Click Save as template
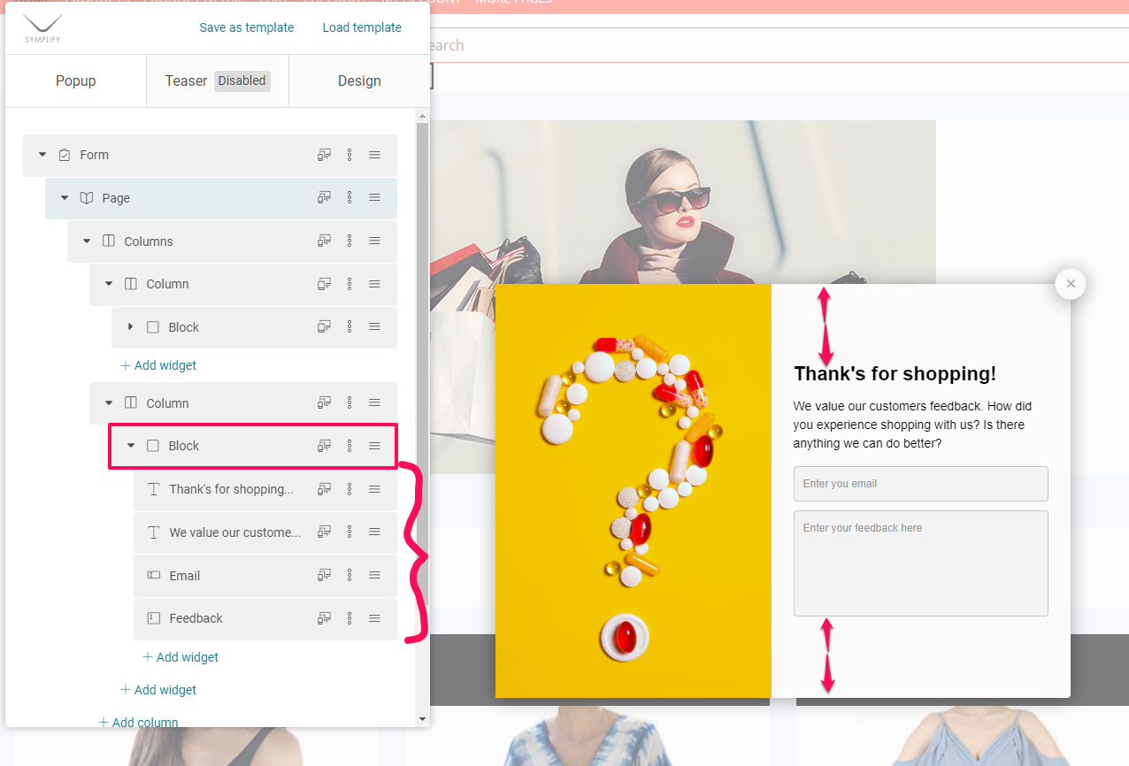The image size is (1129, 766). coord(247,27)
